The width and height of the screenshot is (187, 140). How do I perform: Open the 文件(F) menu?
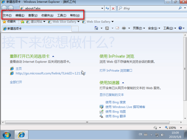pyautogui.click(x=7, y=15)
